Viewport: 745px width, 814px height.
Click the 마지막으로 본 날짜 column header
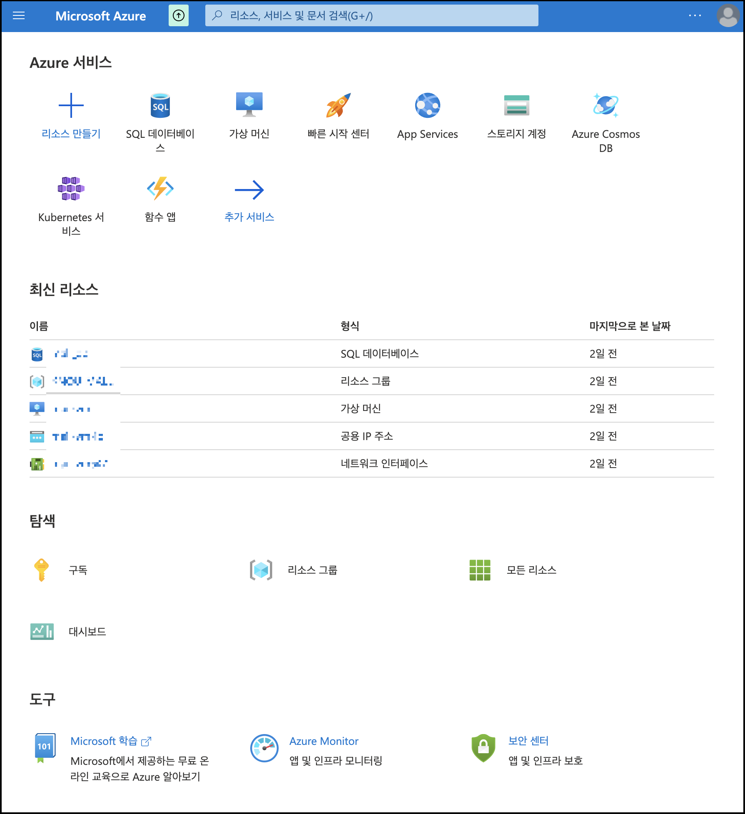tap(630, 326)
